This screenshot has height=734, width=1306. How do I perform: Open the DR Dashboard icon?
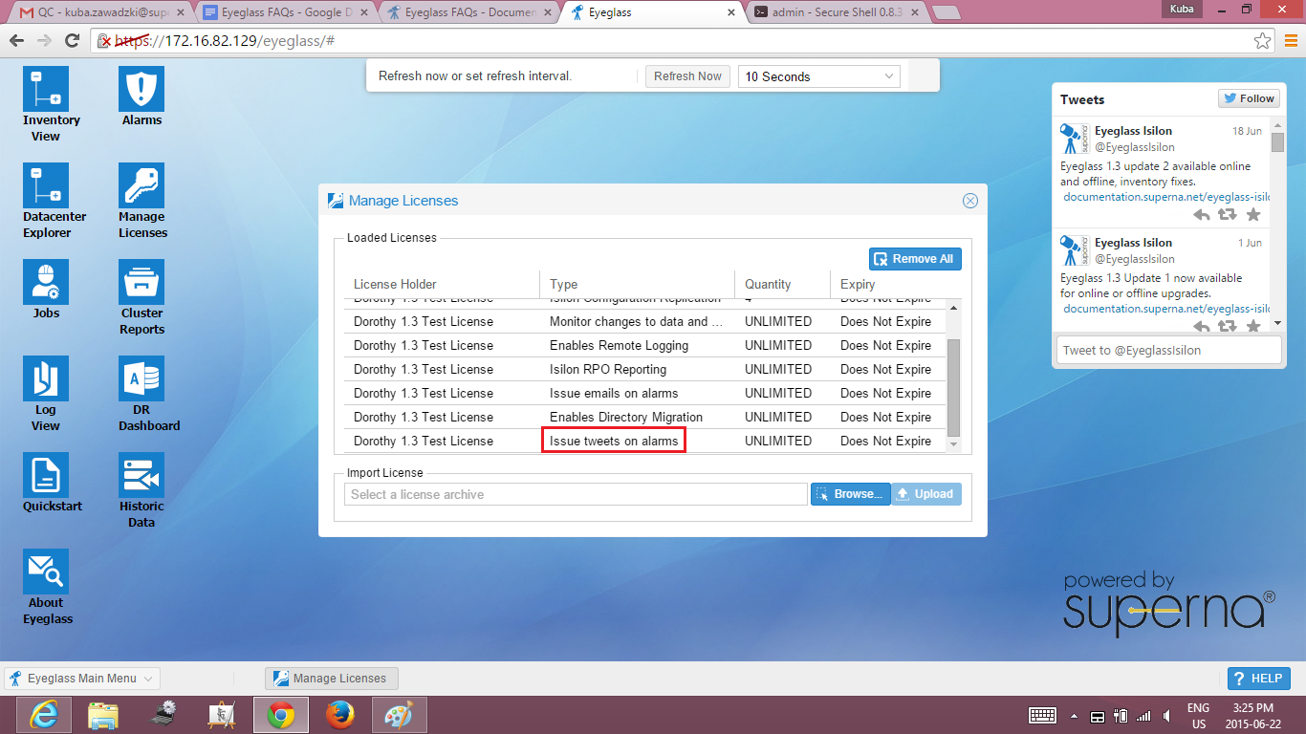pos(141,378)
